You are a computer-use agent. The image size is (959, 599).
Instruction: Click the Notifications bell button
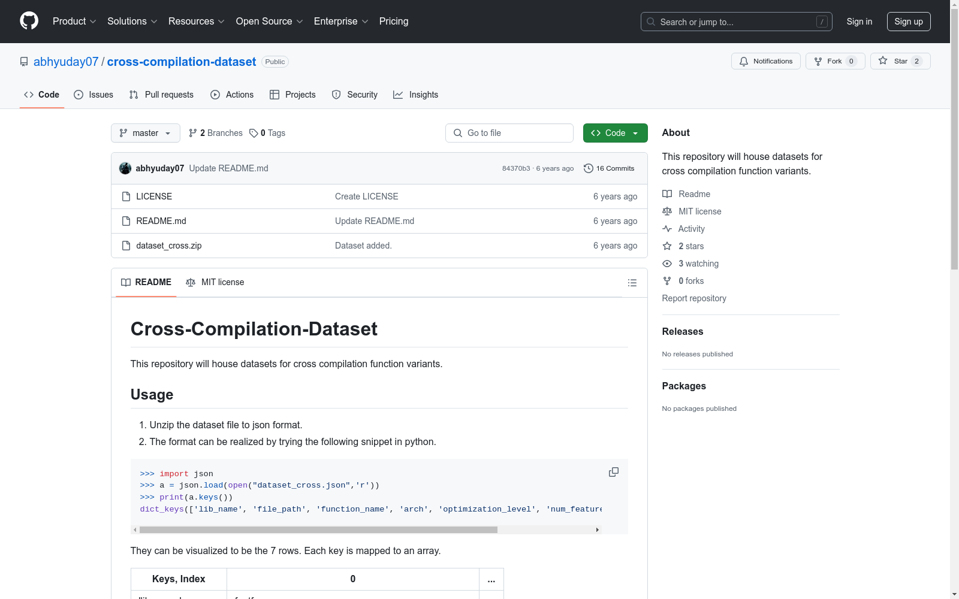click(x=765, y=61)
